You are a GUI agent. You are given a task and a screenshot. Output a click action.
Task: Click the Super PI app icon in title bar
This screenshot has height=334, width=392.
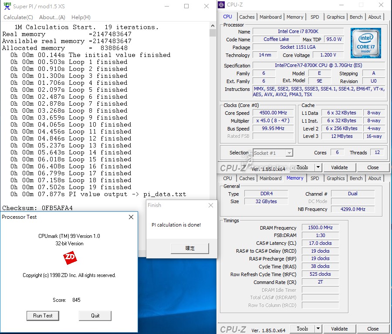(x=7, y=6)
